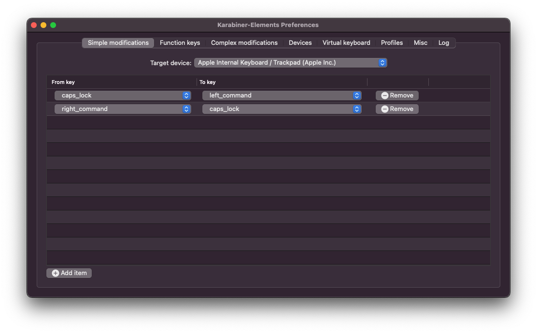
Task: Click the From key column header
Action: coord(121,82)
